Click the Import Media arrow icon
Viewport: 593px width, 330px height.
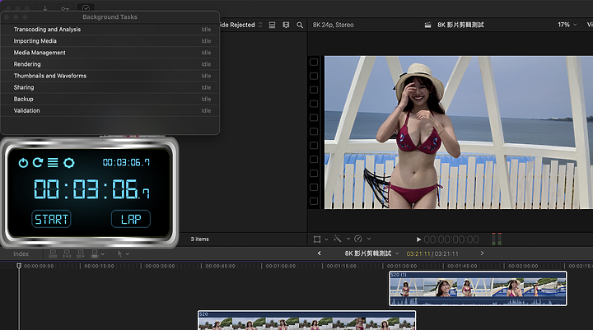pyautogui.click(x=45, y=8)
